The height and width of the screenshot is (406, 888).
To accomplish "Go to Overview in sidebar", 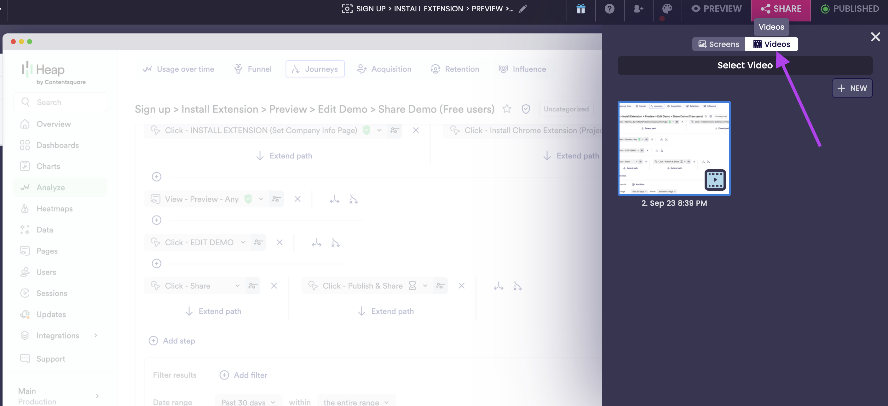I will (x=60, y=124).
